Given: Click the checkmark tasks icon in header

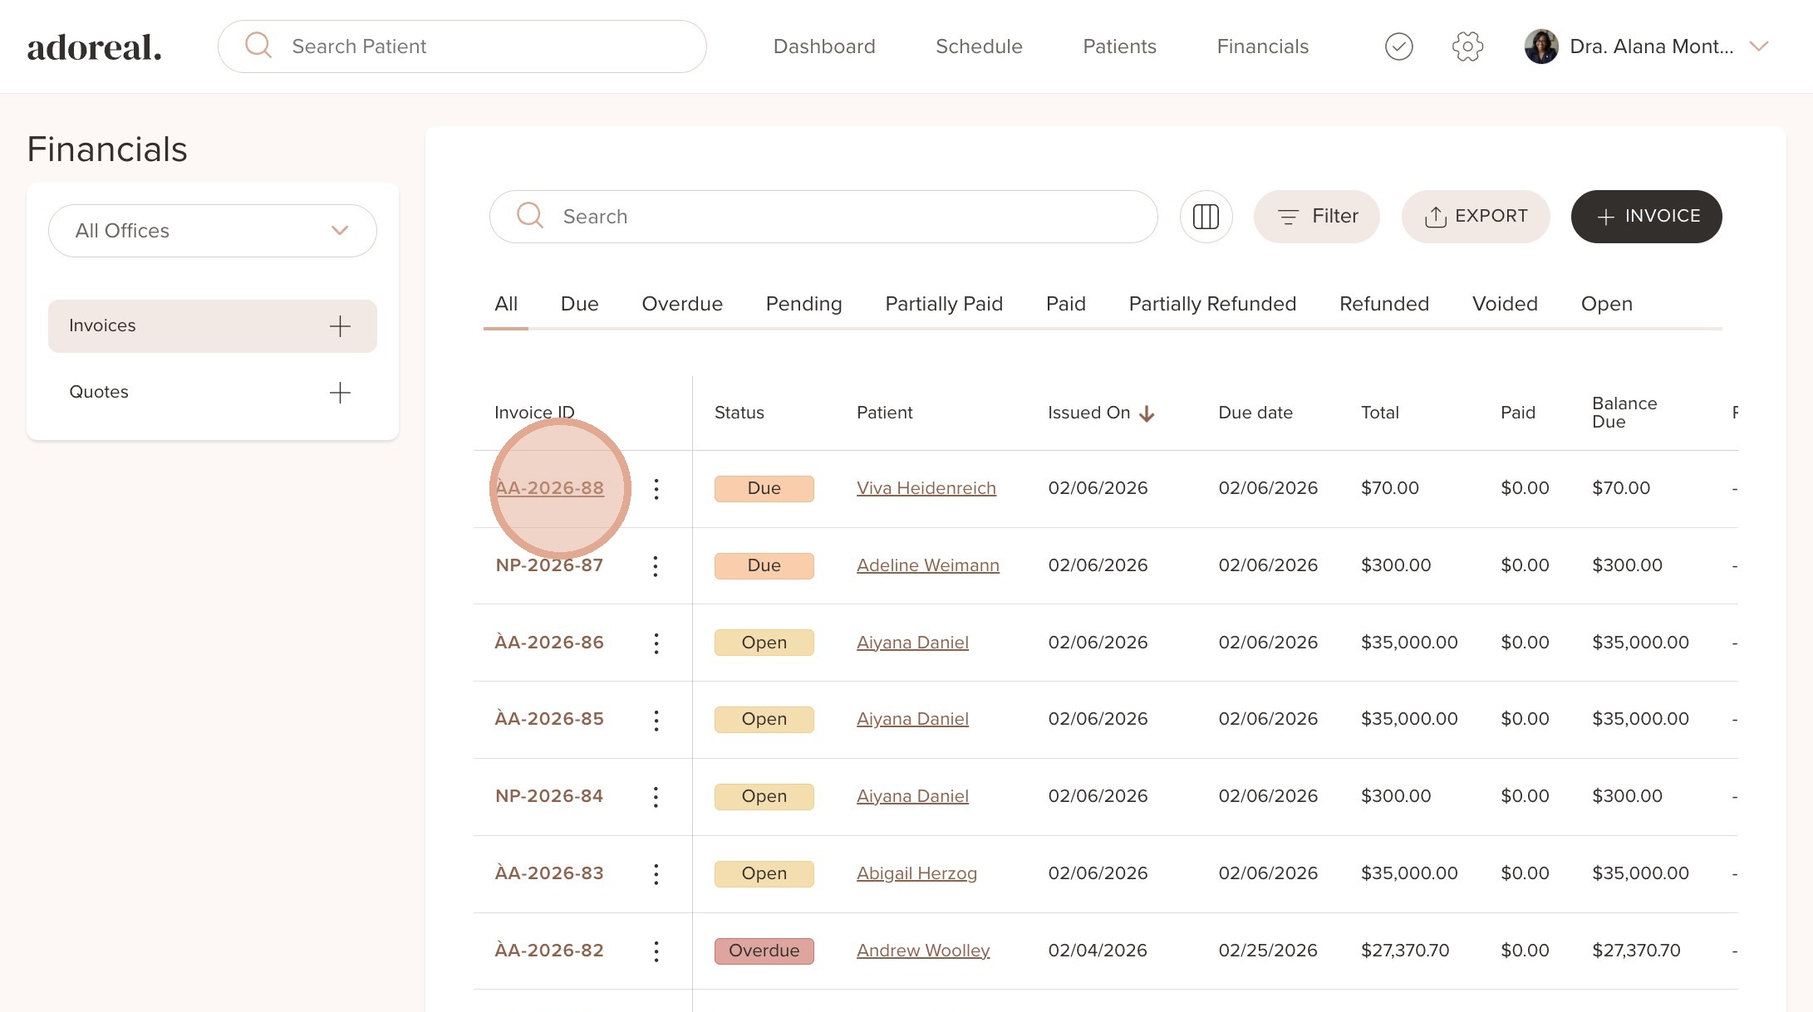Looking at the screenshot, I should point(1398,46).
